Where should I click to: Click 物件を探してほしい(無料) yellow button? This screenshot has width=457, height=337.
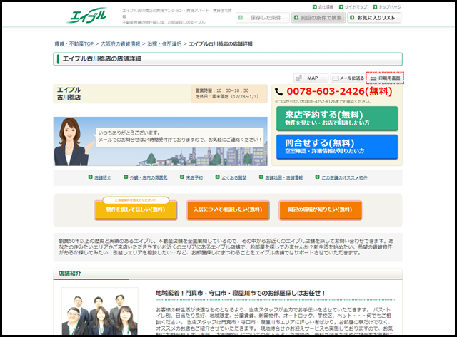(x=135, y=209)
